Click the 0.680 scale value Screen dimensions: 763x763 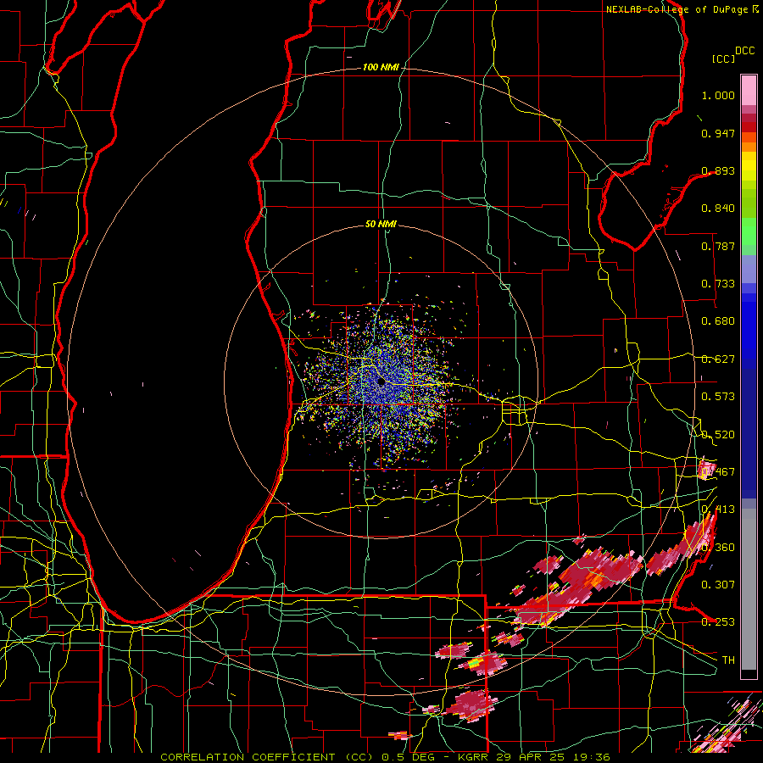[x=718, y=321]
